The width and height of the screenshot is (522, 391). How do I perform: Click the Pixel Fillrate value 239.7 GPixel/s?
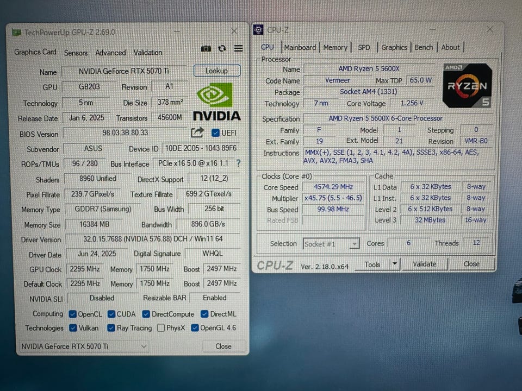click(92, 194)
